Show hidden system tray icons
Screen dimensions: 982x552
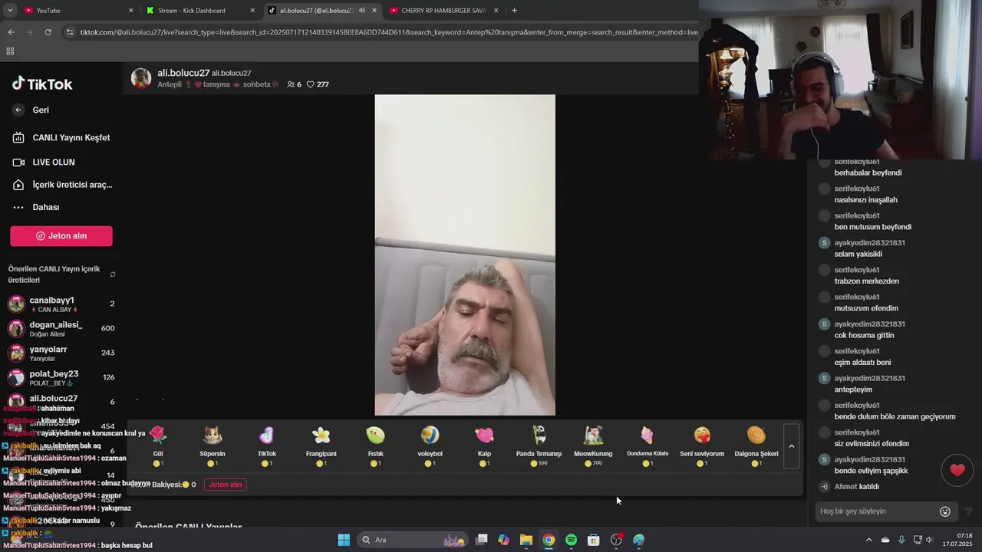pyautogui.click(x=868, y=540)
